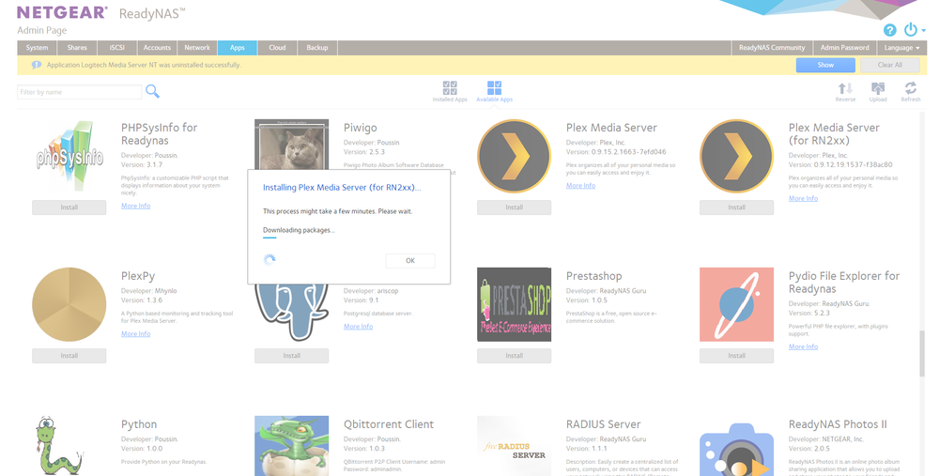The height and width of the screenshot is (476, 939).
Task: Switch to the Backup tab
Action: [x=317, y=47]
